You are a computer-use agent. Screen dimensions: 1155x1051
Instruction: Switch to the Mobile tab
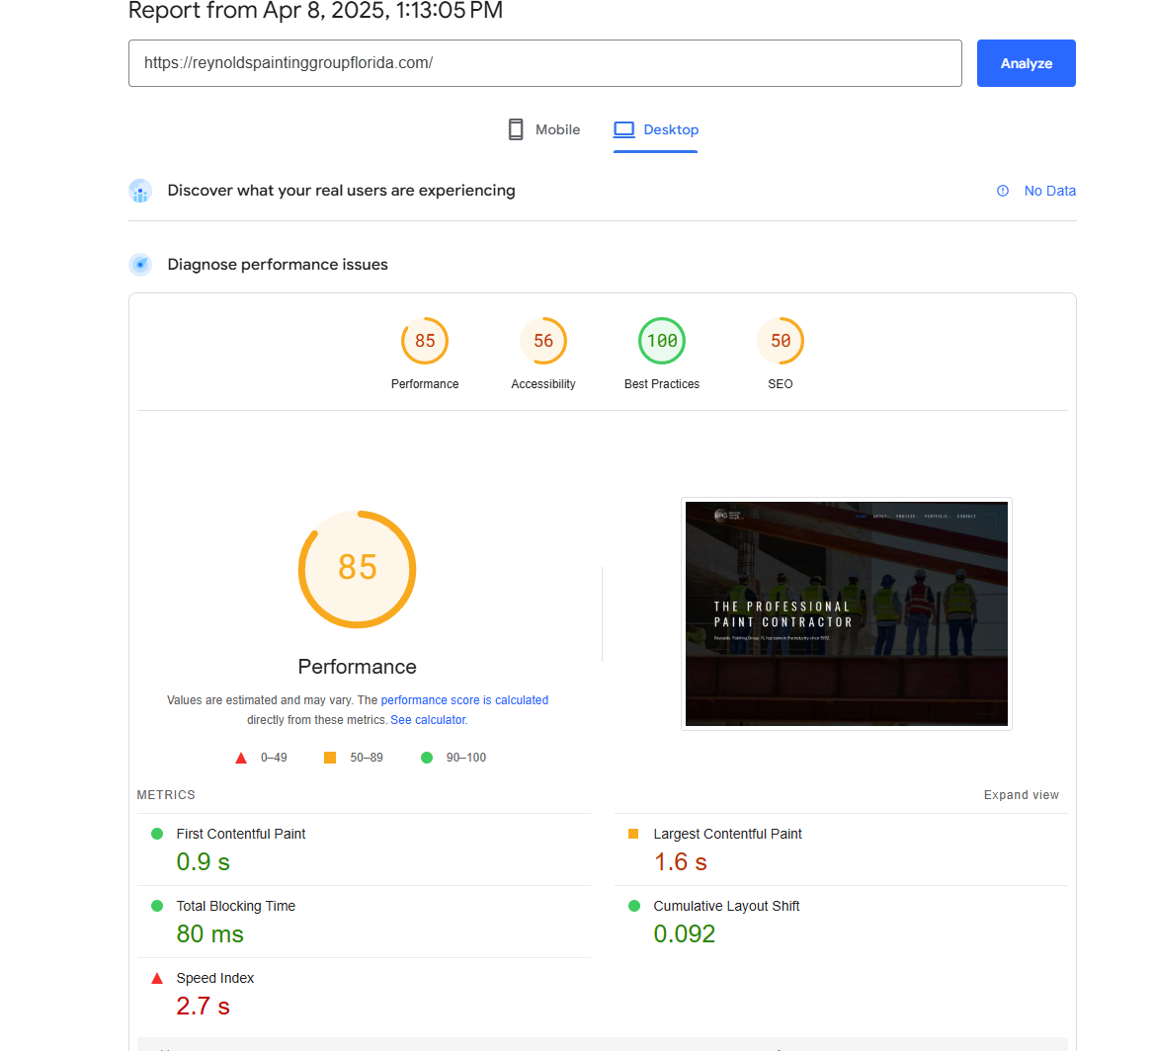tap(544, 129)
